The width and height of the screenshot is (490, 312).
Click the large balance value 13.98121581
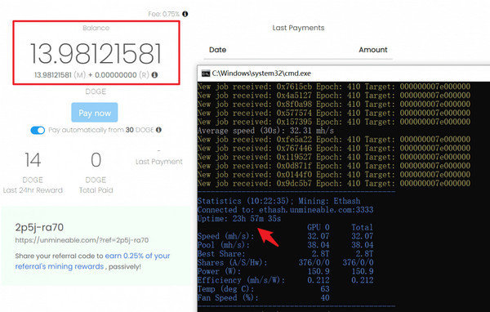tap(96, 54)
